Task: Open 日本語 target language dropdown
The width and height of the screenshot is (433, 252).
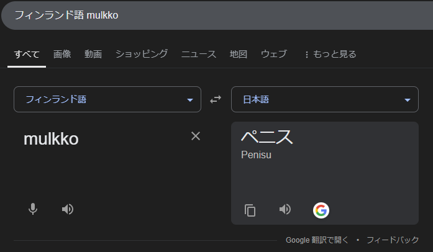Action: 324,99
